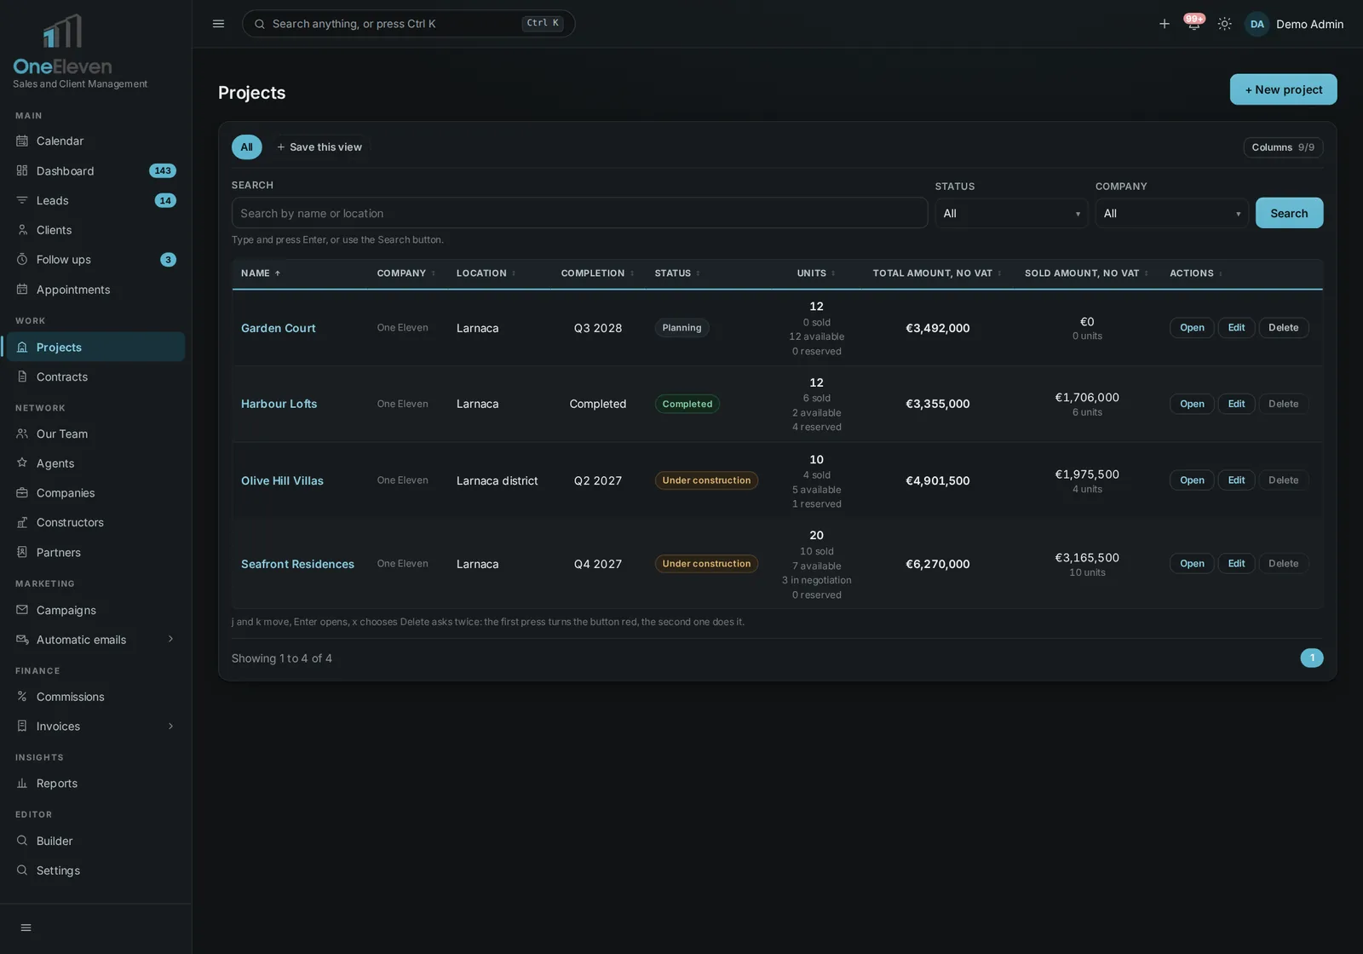Open Companies briefcase icon
The height and width of the screenshot is (954, 1363).
[x=22, y=492]
